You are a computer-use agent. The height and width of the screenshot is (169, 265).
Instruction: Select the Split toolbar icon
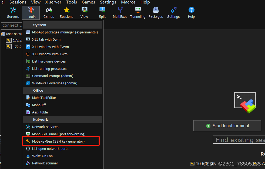tap(102, 10)
